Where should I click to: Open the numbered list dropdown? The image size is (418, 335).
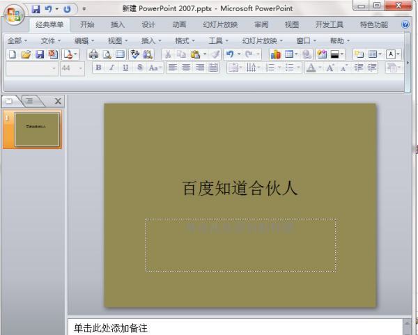279,68
